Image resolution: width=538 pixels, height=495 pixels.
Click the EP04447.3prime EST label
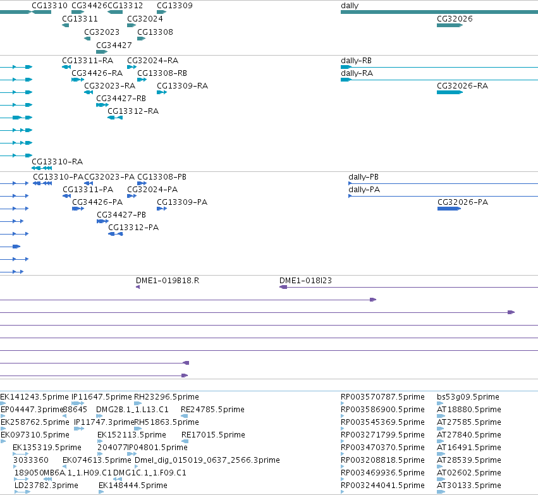[32, 410]
